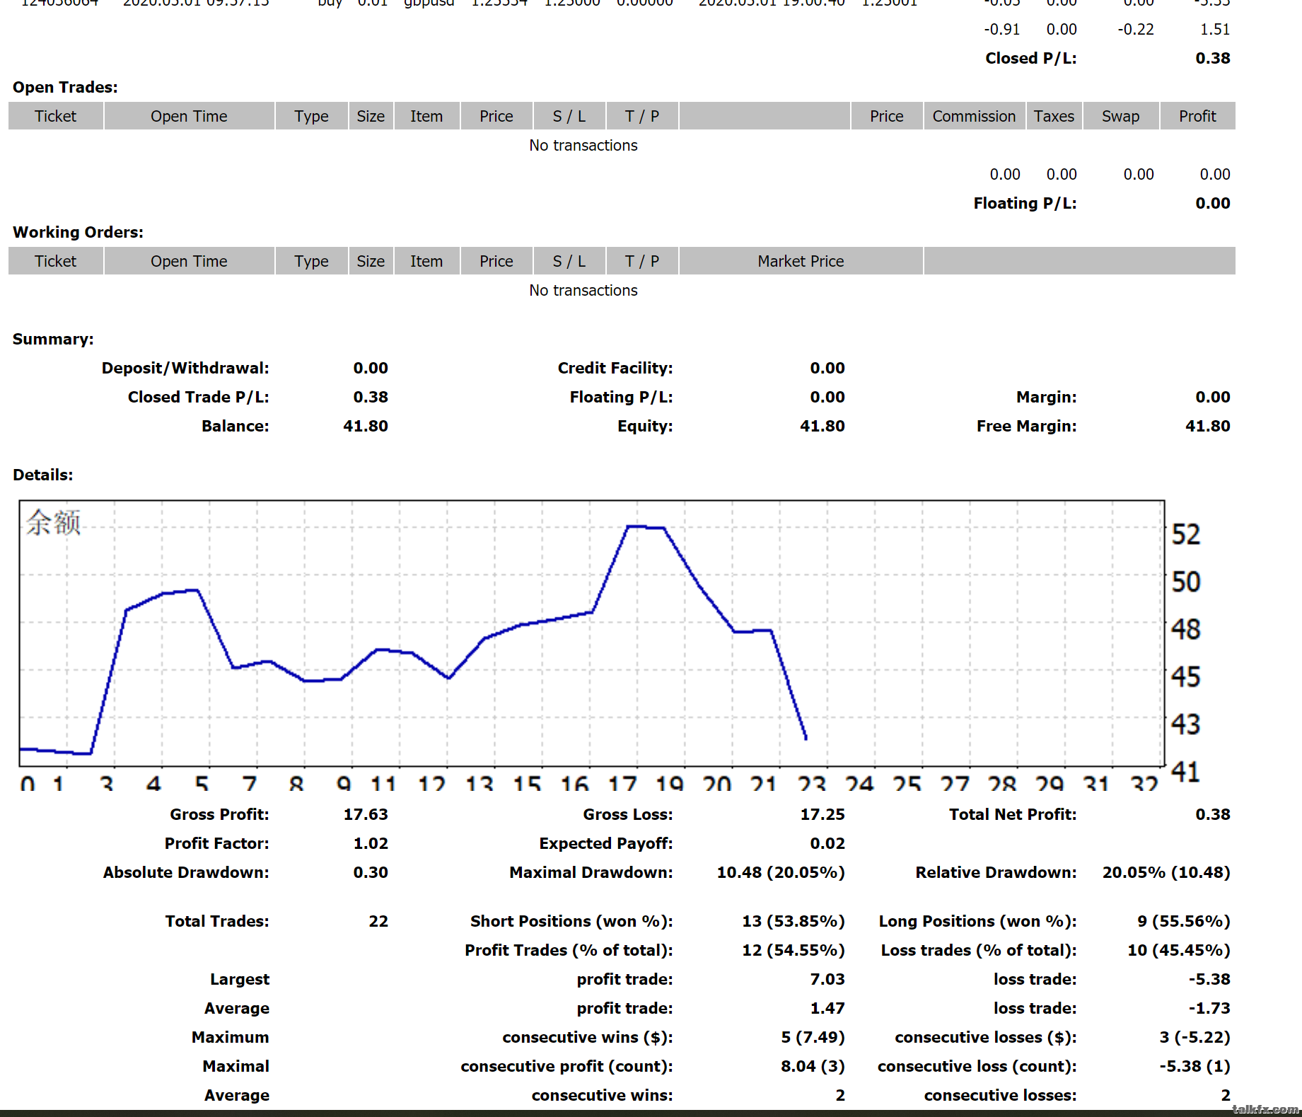The height and width of the screenshot is (1117, 1302).
Task: Click the Margin label in Summary
Action: coord(1046,397)
